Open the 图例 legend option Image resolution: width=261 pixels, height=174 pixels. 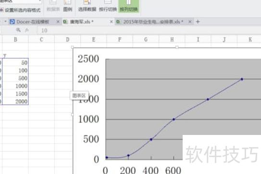68,6
